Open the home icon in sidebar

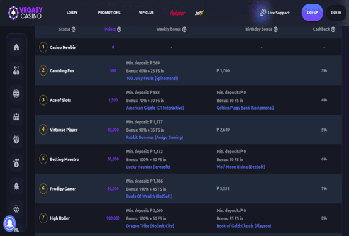pyautogui.click(x=16, y=47)
